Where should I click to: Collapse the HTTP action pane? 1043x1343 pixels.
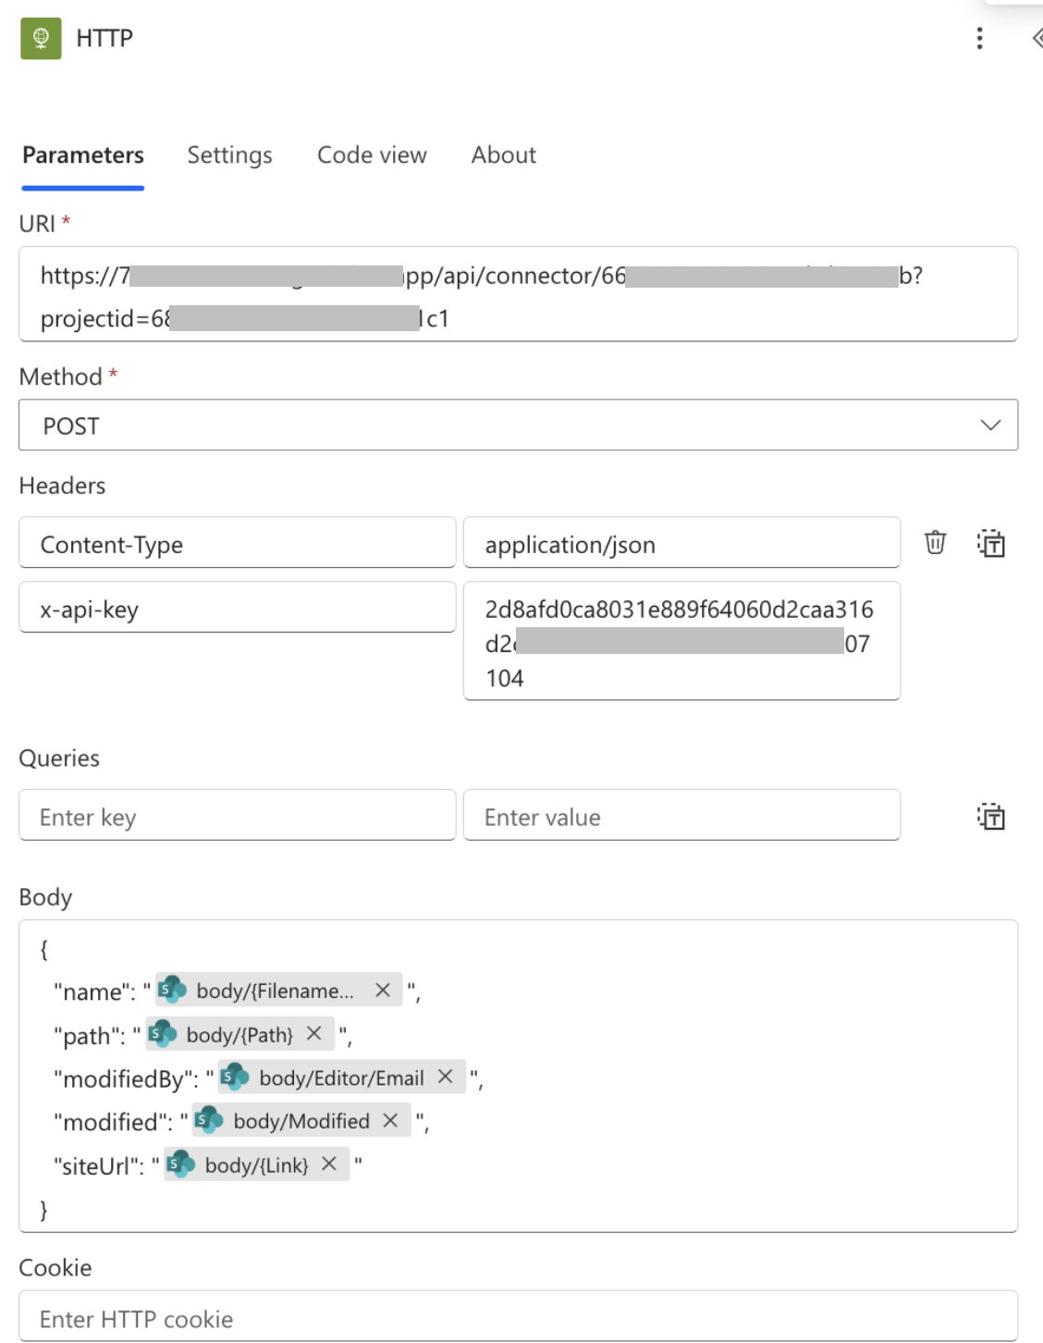pos(1035,38)
